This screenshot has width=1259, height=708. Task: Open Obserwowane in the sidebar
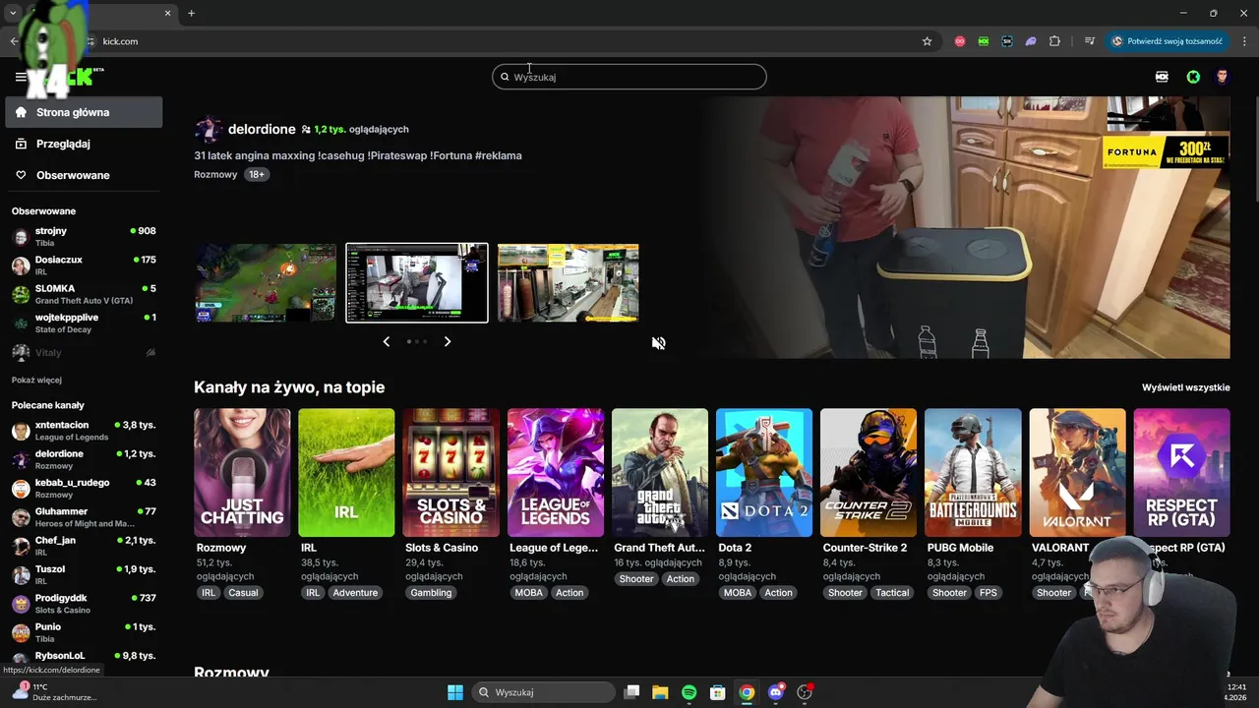[84, 175]
